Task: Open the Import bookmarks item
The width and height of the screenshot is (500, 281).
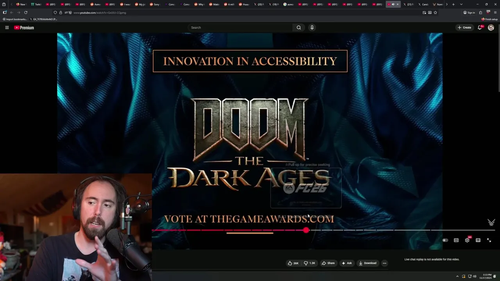Action: click(x=14, y=19)
